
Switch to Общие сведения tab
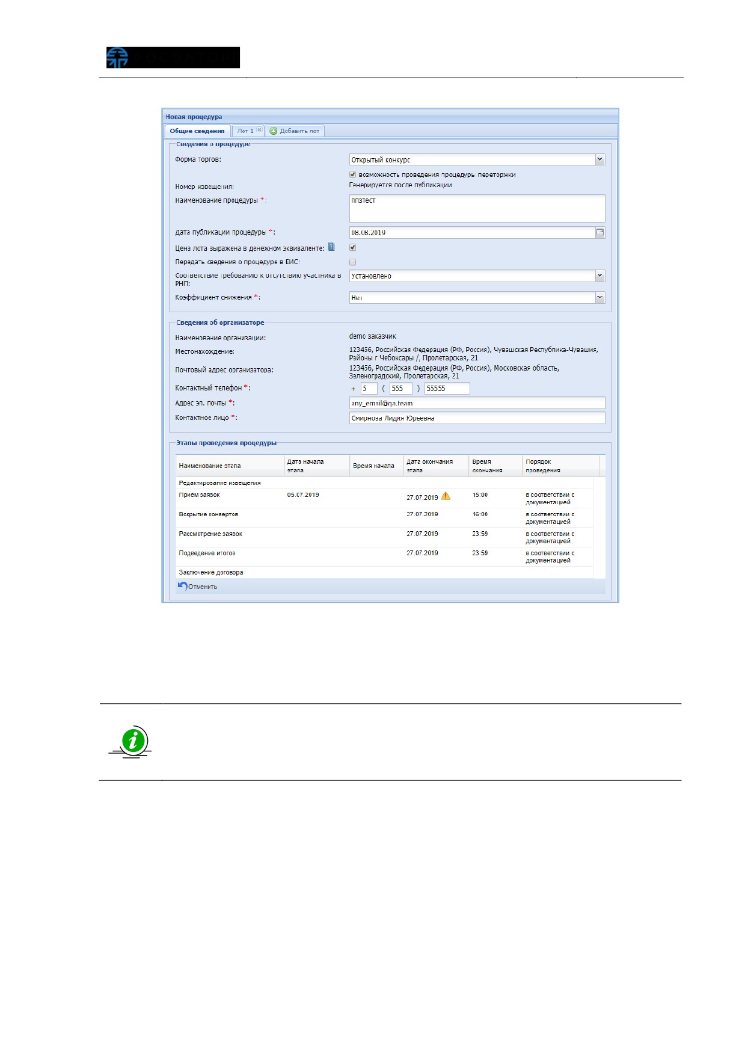point(197,131)
